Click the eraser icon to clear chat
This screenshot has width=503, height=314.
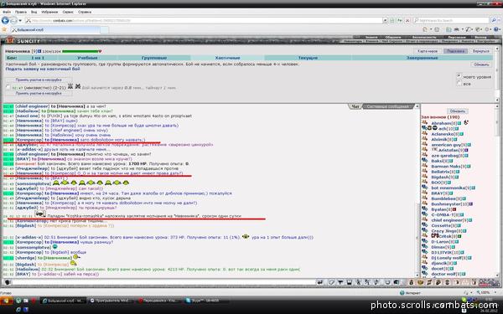point(332,282)
